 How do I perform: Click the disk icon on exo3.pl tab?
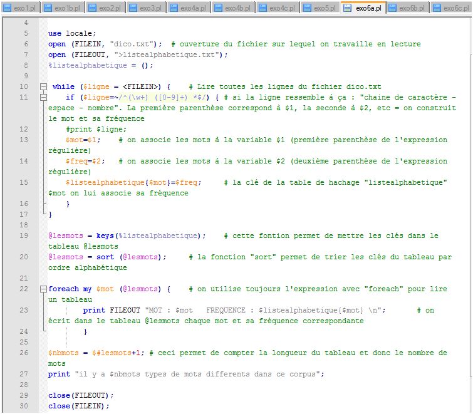pos(133,8)
